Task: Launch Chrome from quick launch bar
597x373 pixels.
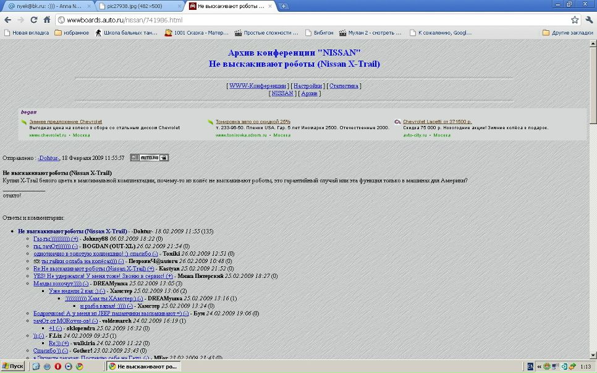Action: click(x=79, y=367)
